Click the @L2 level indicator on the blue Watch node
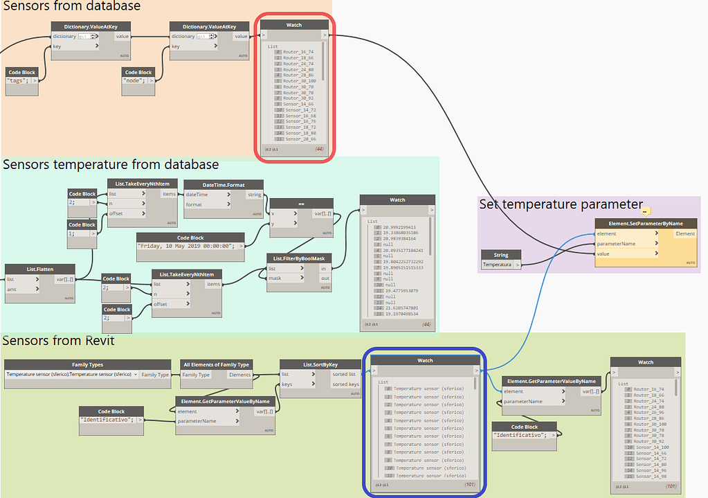This screenshot has width=708, height=498. tap(378, 484)
